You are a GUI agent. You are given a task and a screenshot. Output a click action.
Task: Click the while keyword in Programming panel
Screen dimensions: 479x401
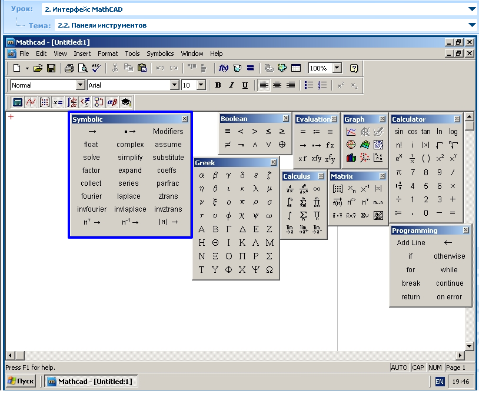point(449,270)
